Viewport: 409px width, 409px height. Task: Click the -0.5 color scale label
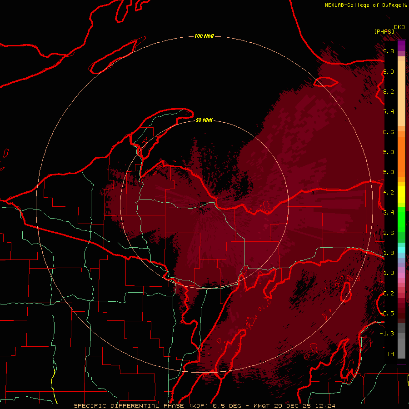point(387,314)
